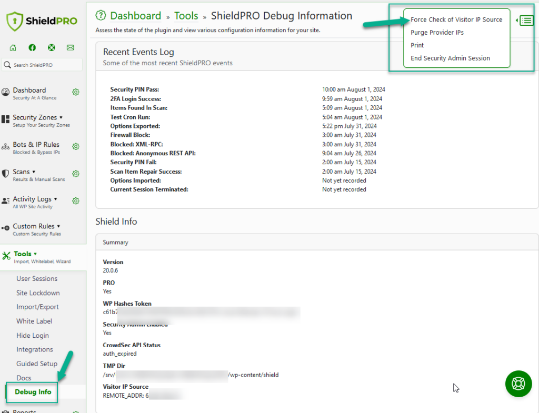Click gear icon next to Activity Logs
Image resolution: width=539 pixels, height=413 pixels.
(x=75, y=201)
